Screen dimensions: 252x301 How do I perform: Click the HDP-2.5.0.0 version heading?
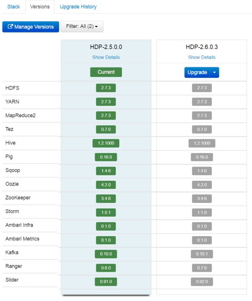pyautogui.click(x=106, y=47)
